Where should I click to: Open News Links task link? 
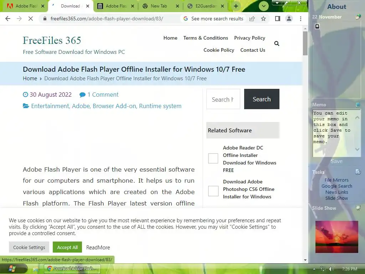tap(336, 192)
